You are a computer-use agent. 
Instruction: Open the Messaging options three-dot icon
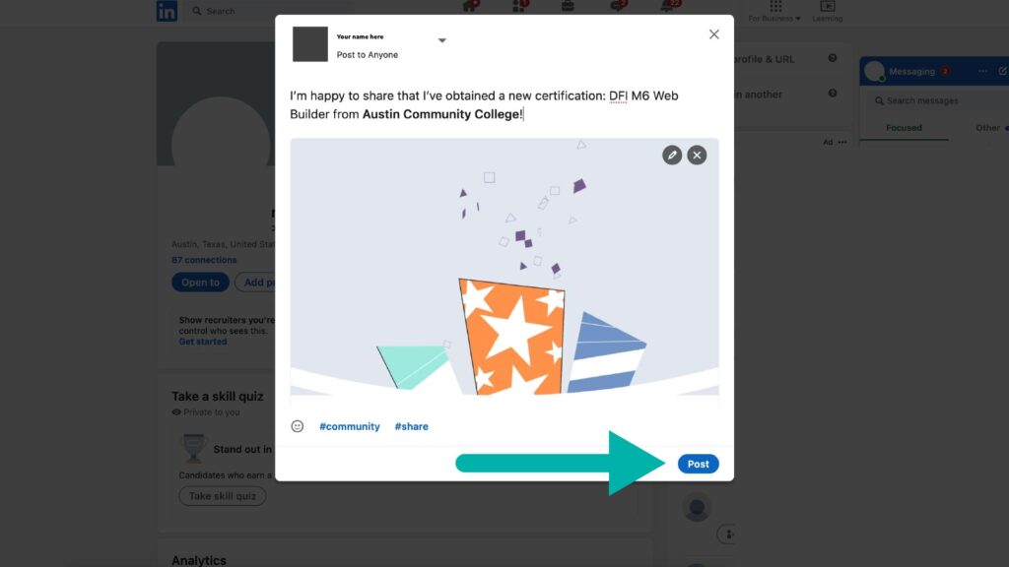point(982,71)
